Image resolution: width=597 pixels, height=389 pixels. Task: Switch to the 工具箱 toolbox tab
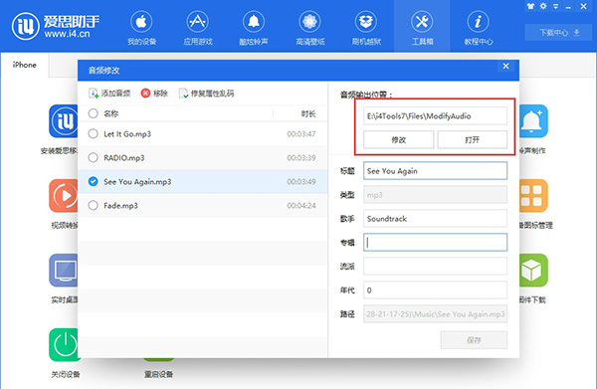click(422, 26)
